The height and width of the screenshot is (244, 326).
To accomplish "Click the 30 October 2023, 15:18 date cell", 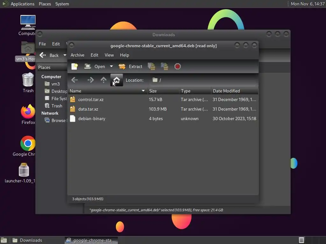I will [234, 119].
